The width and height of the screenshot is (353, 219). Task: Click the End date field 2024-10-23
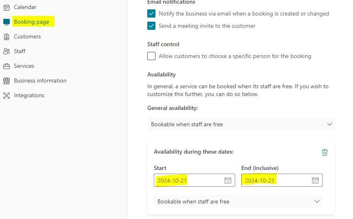click(282, 180)
